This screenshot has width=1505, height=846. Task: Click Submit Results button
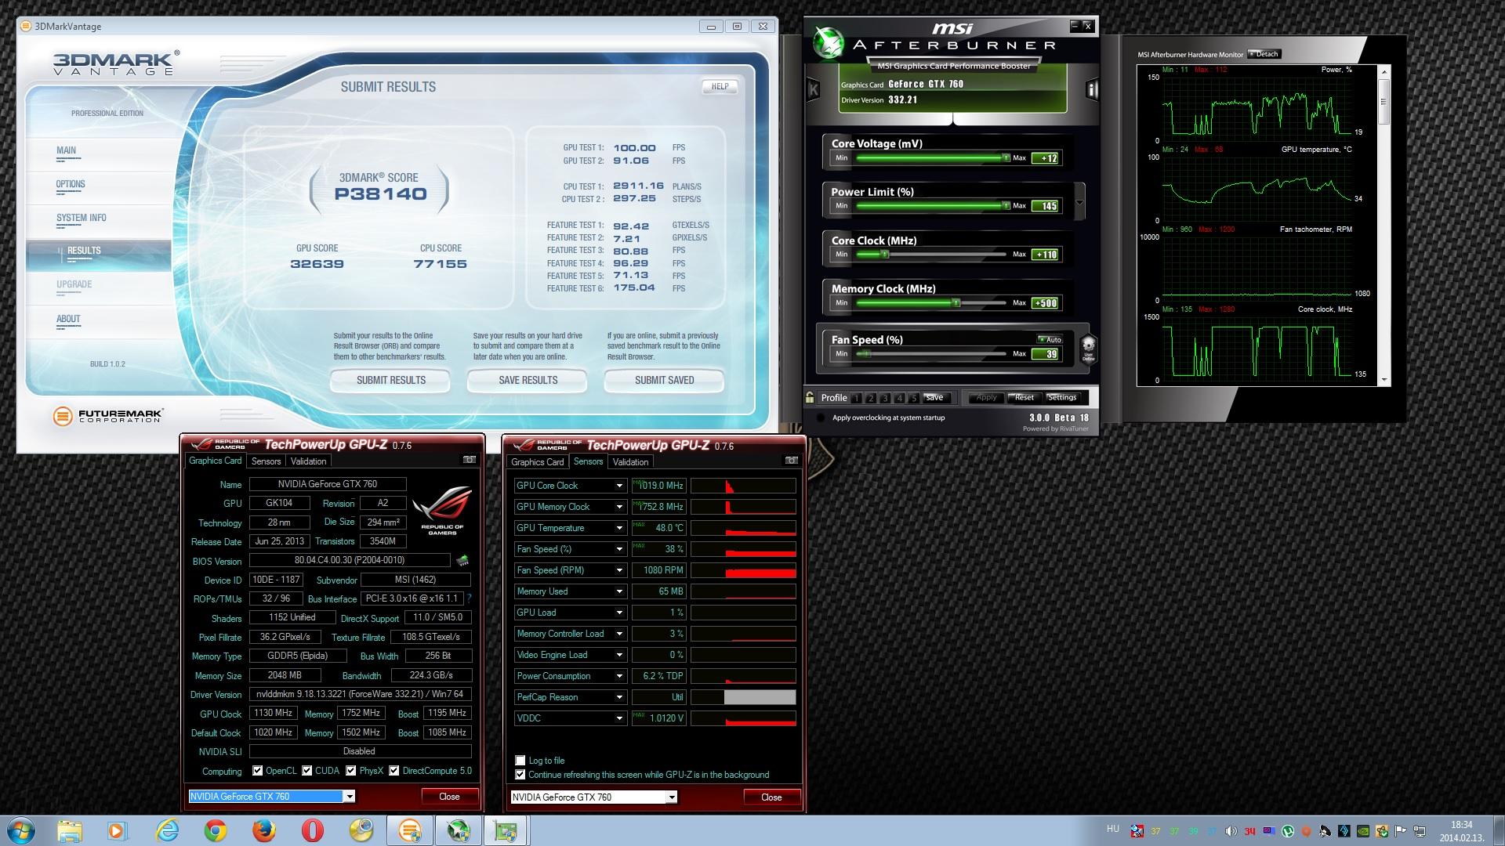(x=391, y=381)
